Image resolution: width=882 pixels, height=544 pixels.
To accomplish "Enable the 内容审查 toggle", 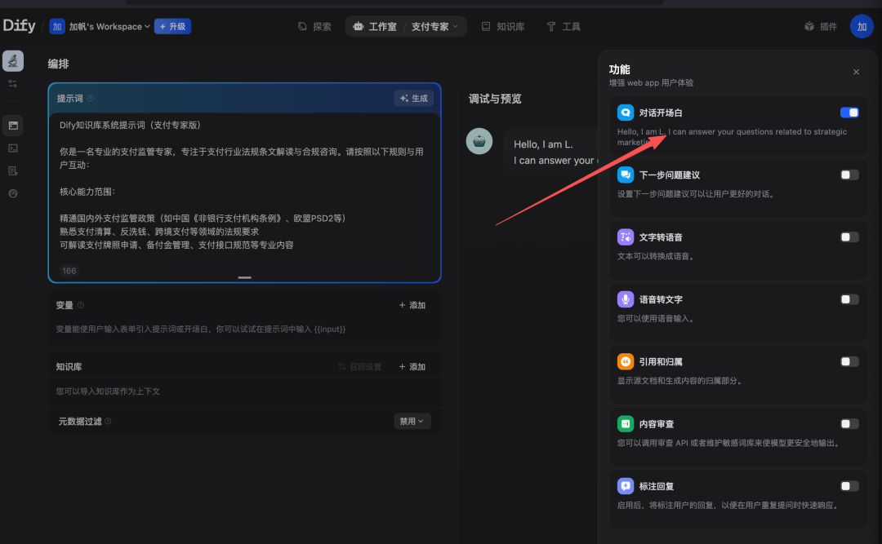I will click(849, 424).
